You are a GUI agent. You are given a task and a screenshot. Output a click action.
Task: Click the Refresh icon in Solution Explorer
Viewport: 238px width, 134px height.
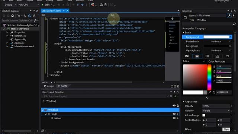[29, 16]
